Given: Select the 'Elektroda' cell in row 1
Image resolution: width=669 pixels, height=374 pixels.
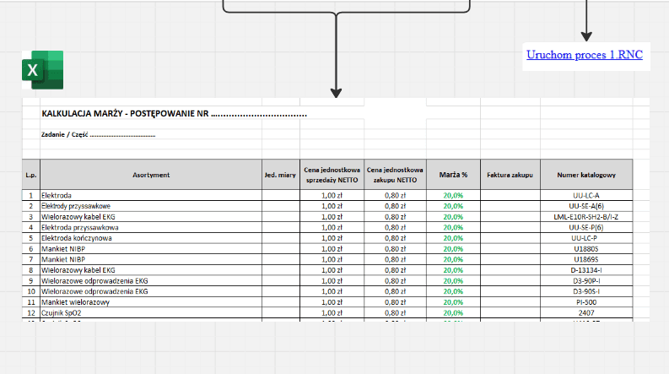Looking at the screenshot, I should 151,196.
